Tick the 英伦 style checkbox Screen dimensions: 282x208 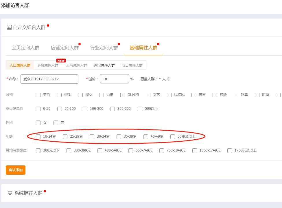coord(38,95)
